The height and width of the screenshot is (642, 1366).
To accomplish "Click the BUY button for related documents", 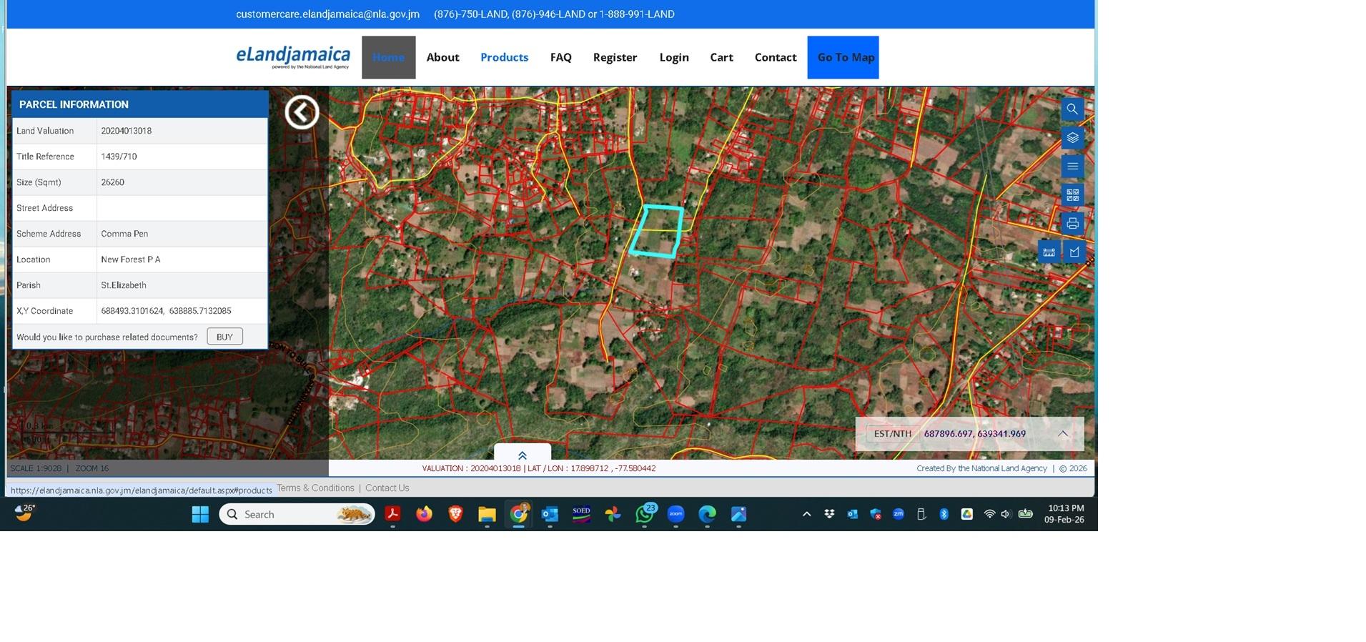I will coord(224,337).
